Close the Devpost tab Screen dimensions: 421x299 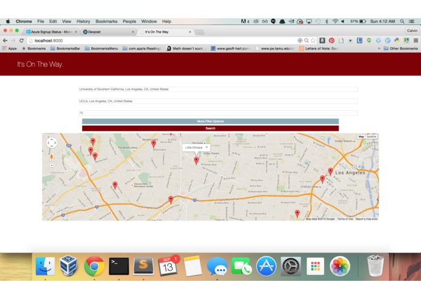coord(133,32)
